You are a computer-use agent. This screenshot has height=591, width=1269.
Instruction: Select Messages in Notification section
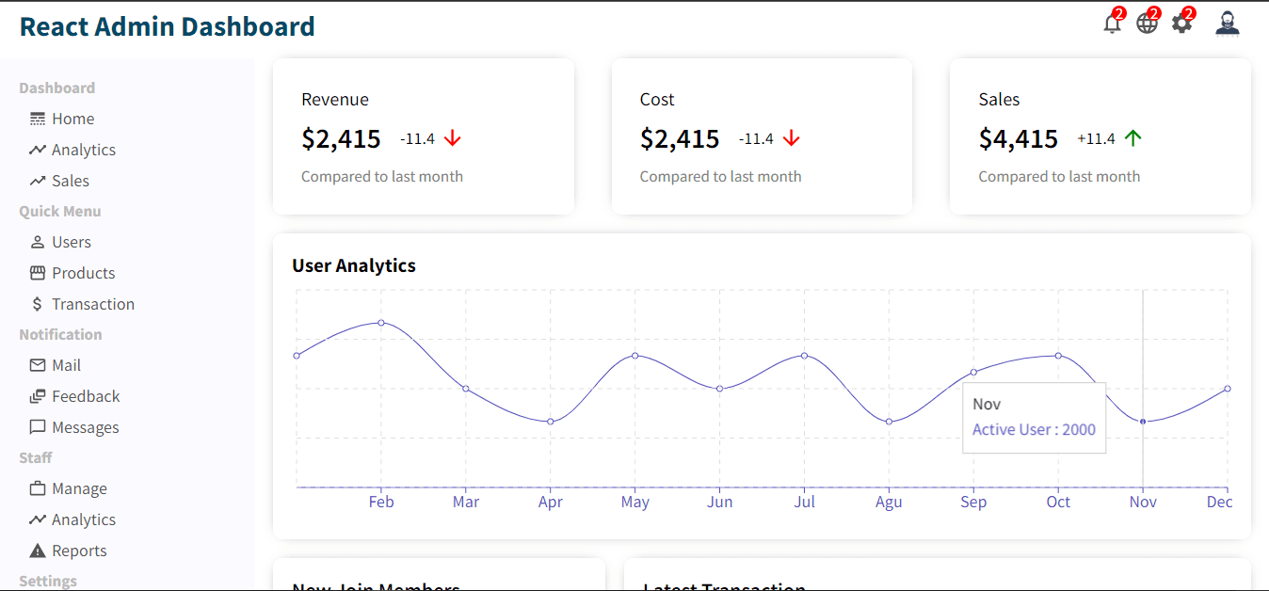pos(85,427)
